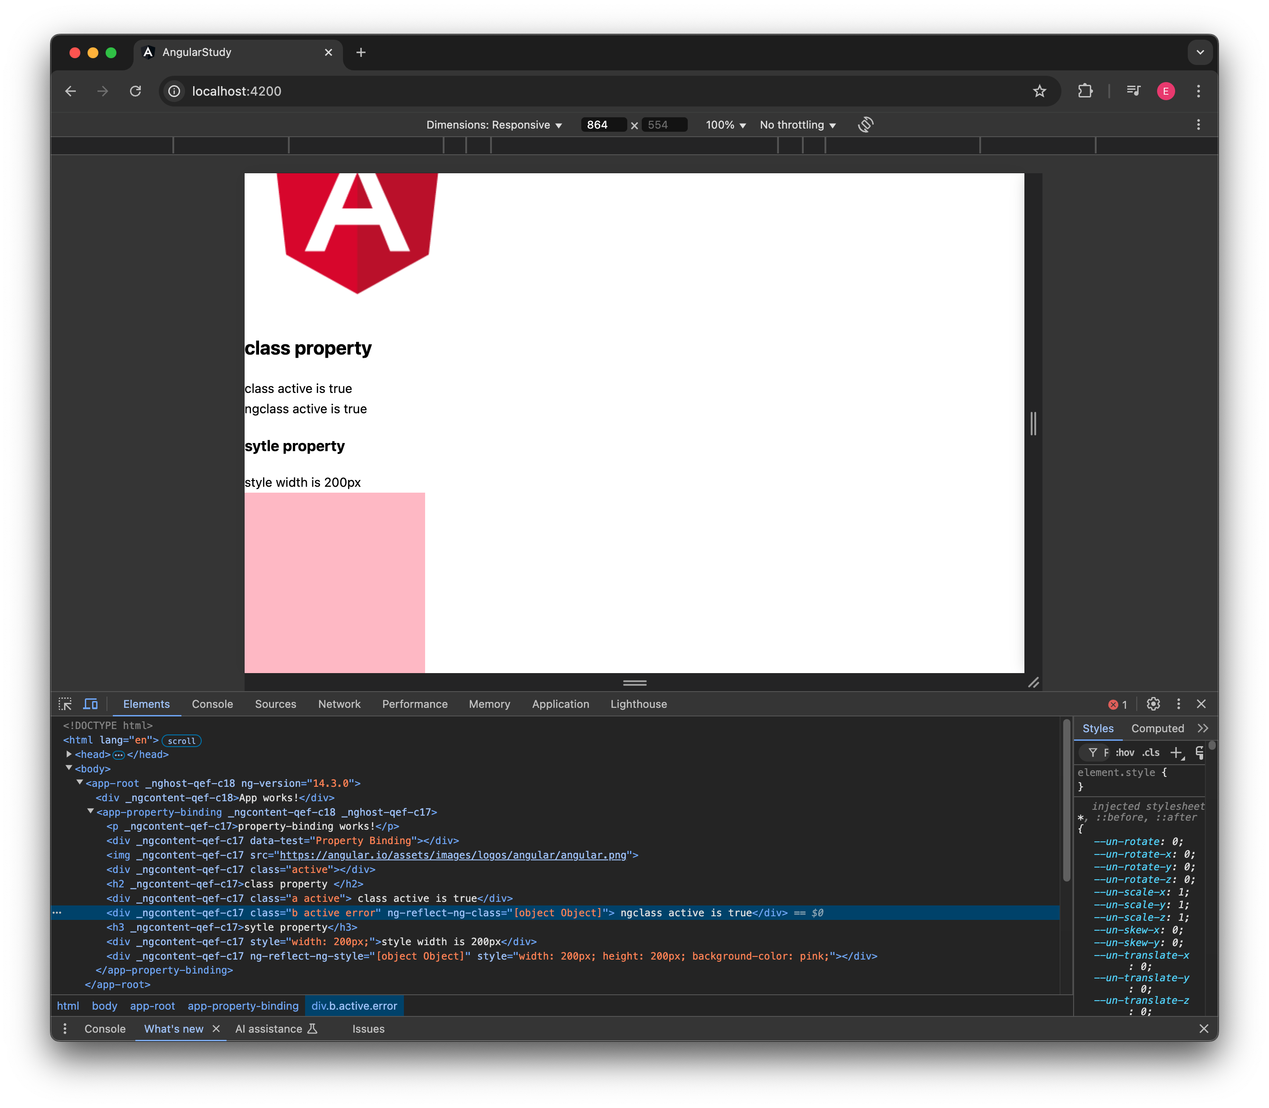This screenshot has width=1269, height=1108.
Task: Toggle the .cls class editor
Action: (1151, 753)
